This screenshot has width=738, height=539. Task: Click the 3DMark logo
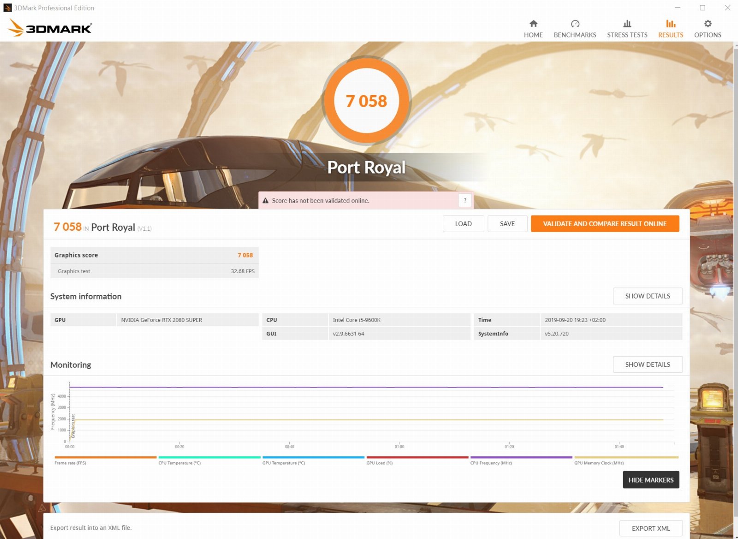tap(50, 28)
